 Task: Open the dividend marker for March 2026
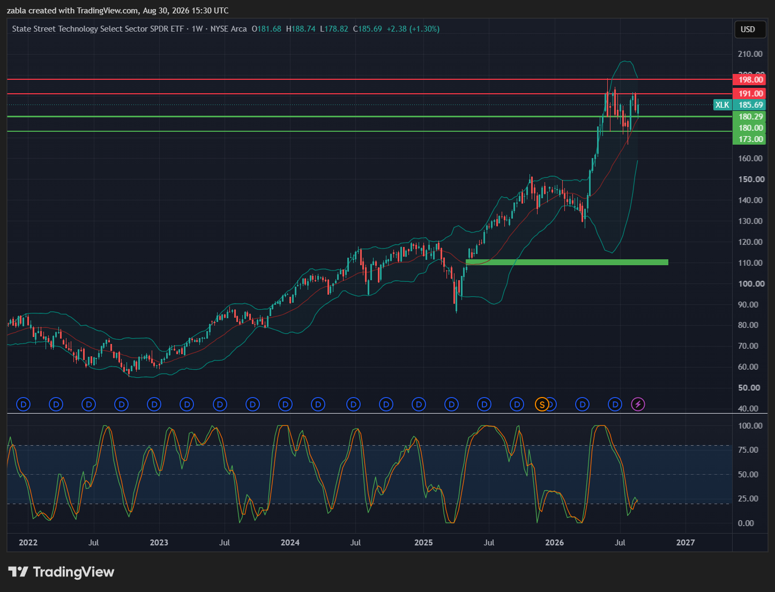(x=583, y=404)
